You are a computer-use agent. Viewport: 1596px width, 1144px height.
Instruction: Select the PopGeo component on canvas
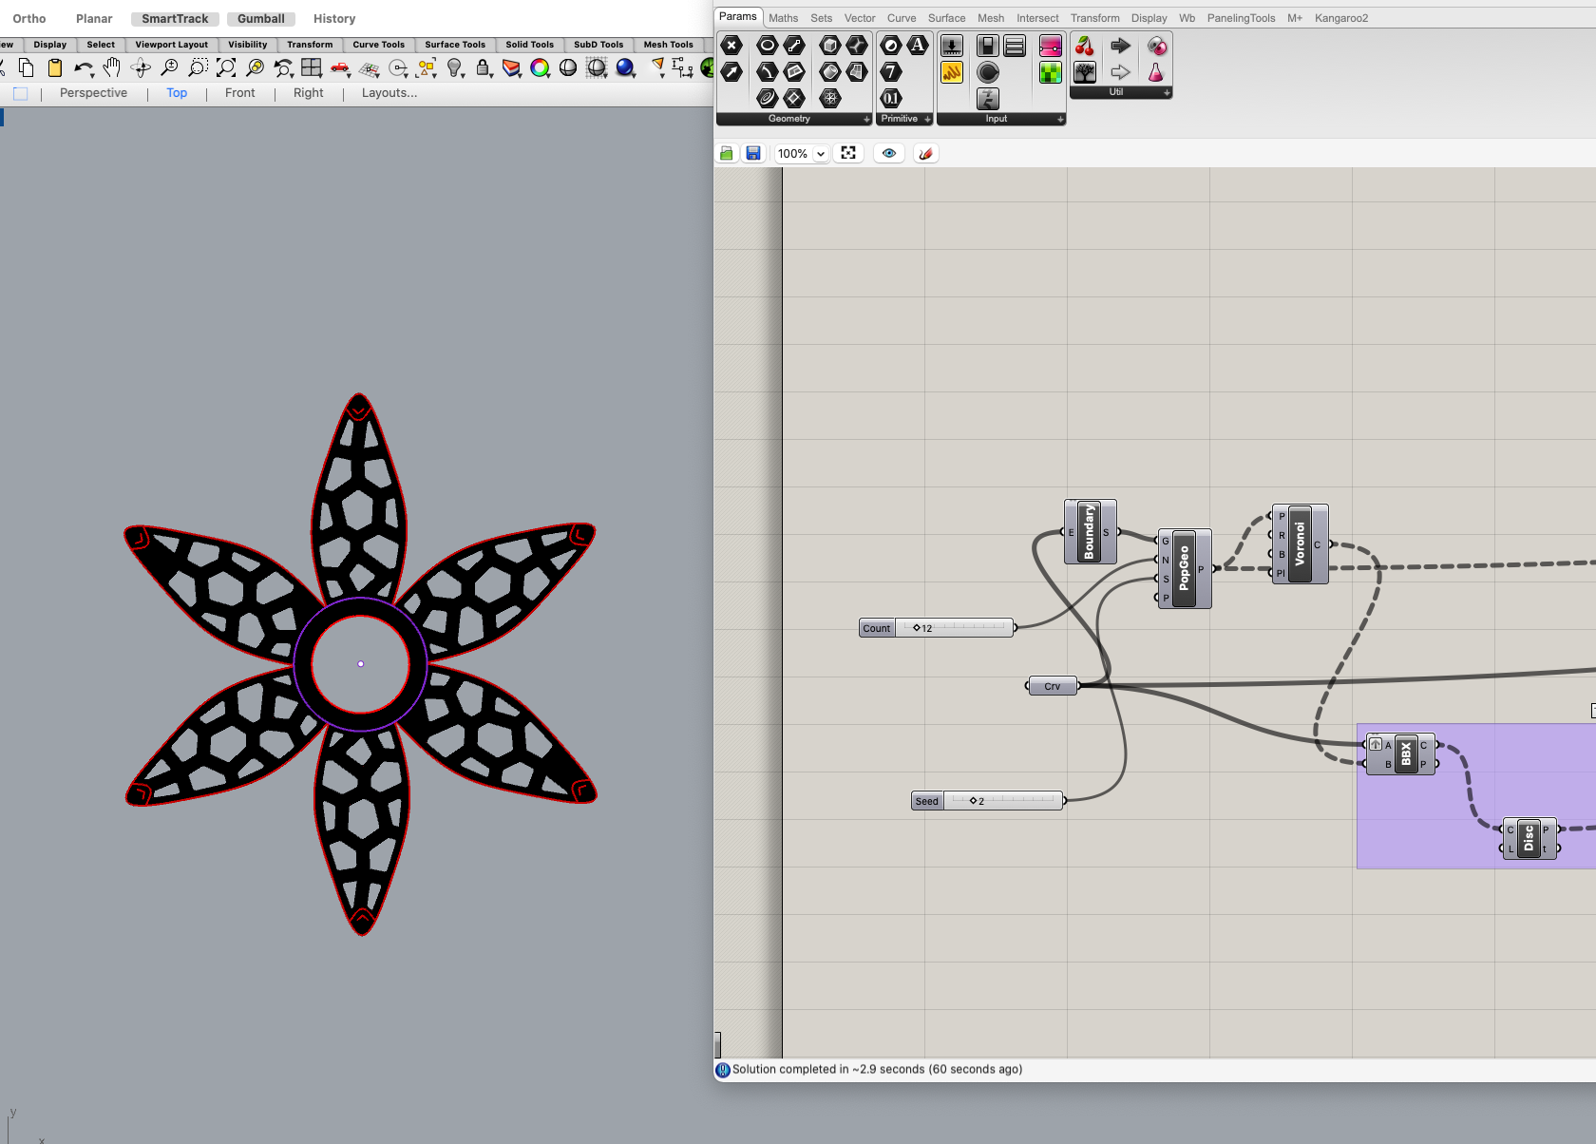(x=1184, y=568)
